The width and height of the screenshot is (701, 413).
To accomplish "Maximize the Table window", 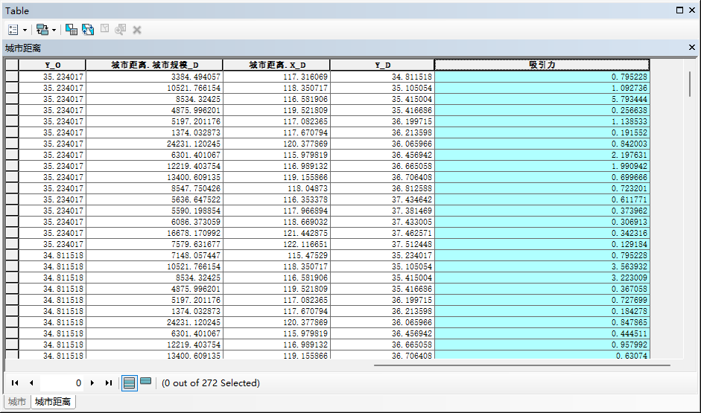I will point(679,10).
